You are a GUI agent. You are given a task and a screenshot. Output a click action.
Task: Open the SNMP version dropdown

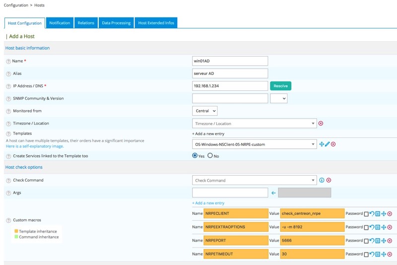pyautogui.click(x=278, y=99)
